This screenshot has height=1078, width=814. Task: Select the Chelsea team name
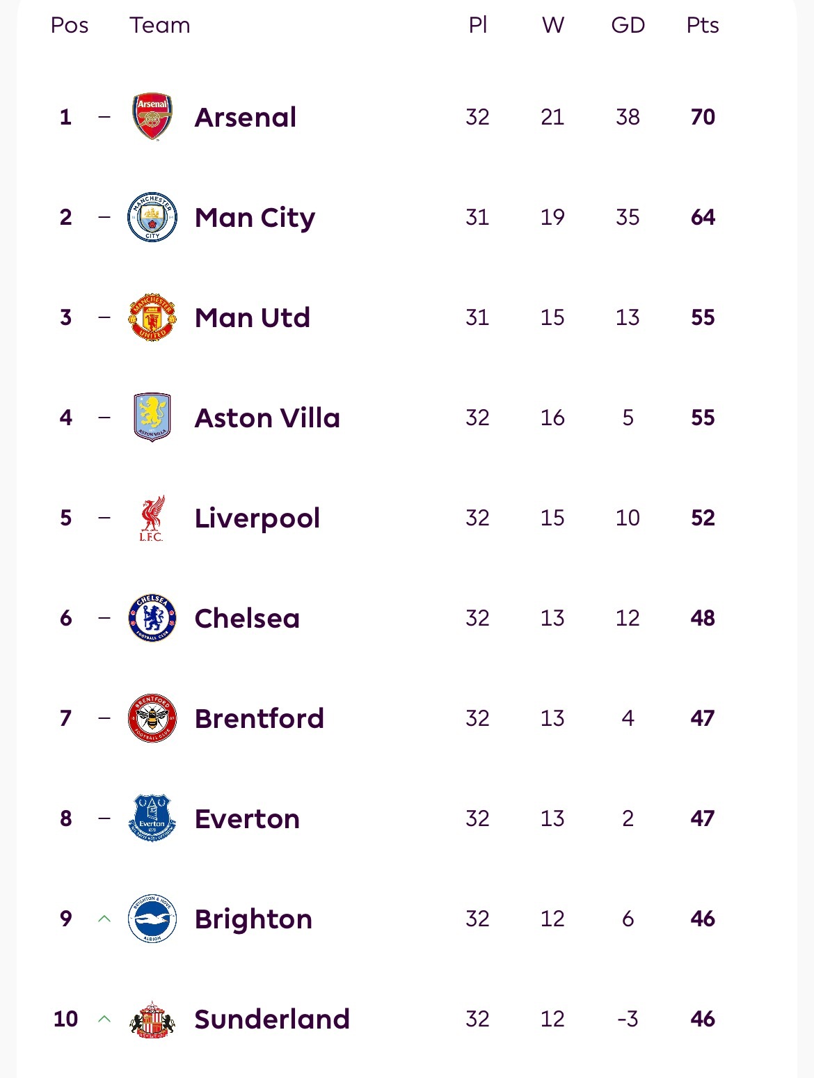pos(247,618)
